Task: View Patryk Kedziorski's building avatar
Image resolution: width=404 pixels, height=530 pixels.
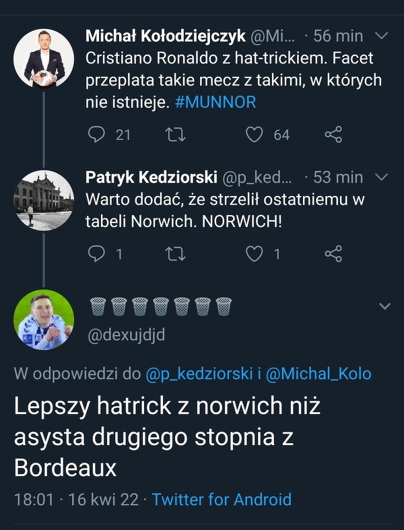Action: [x=44, y=200]
